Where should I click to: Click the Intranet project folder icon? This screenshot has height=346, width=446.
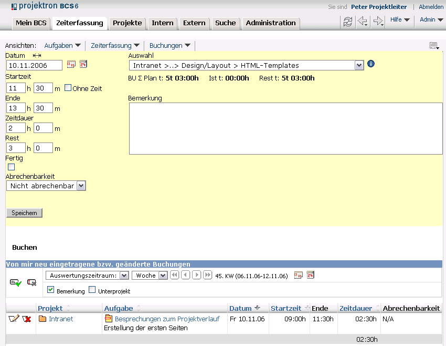(x=43, y=319)
